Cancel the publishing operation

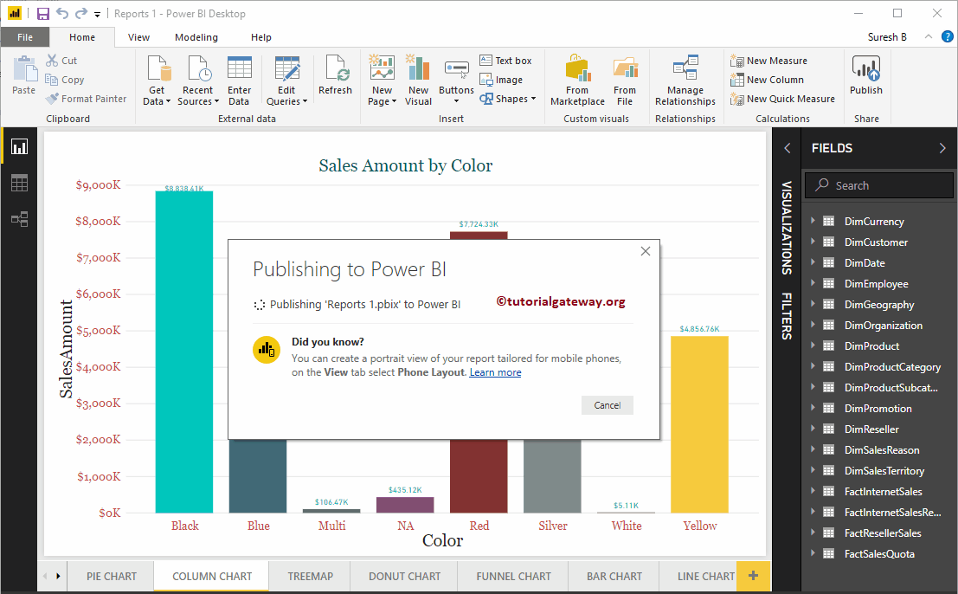(x=608, y=405)
